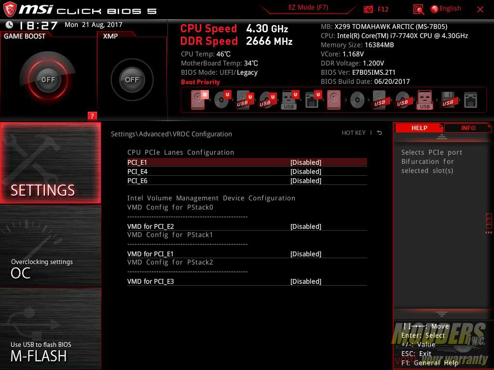494x370 pixels.
Task: Toggle VMD for PCI_E2 setting
Action: 247,226
